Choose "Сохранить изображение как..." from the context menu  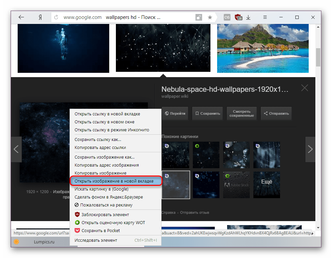(104, 157)
